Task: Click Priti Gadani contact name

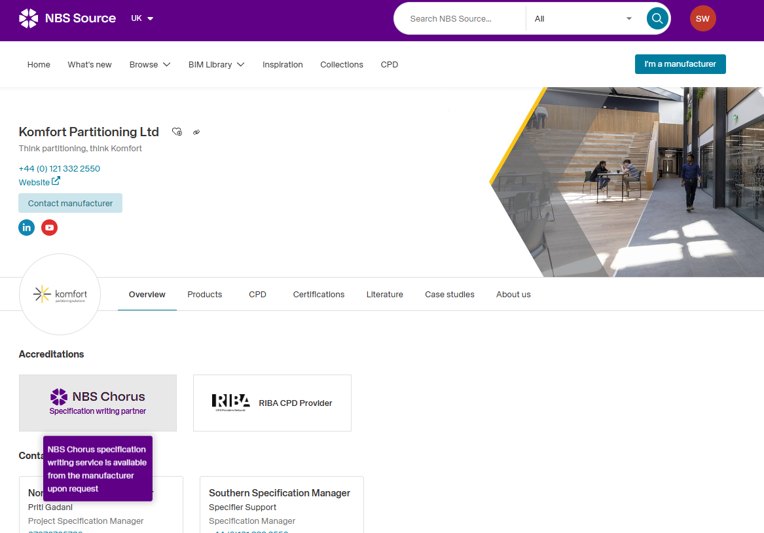Action: [50, 507]
